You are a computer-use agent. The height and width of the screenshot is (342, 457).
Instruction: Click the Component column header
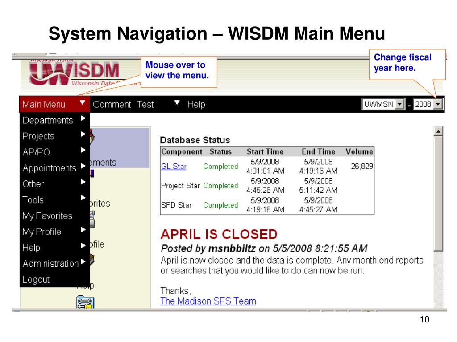[x=182, y=151]
